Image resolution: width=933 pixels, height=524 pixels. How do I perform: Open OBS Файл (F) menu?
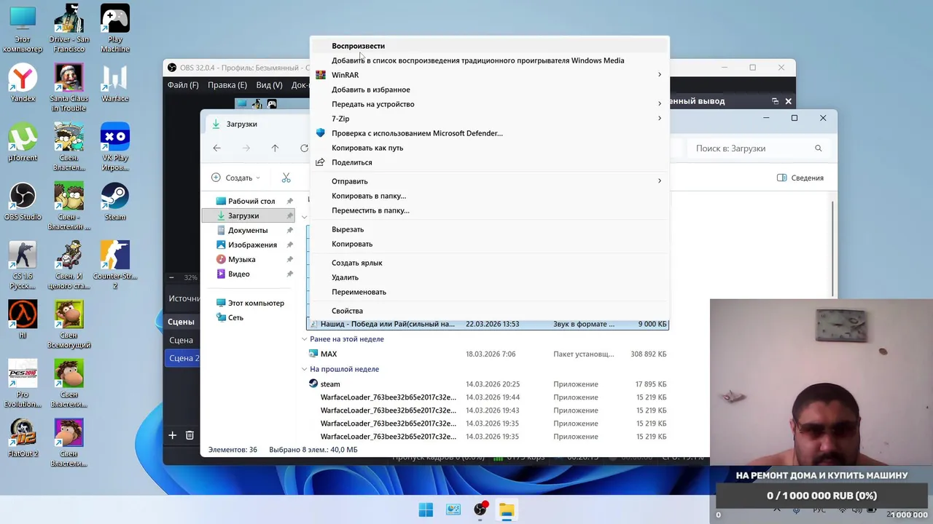point(183,85)
